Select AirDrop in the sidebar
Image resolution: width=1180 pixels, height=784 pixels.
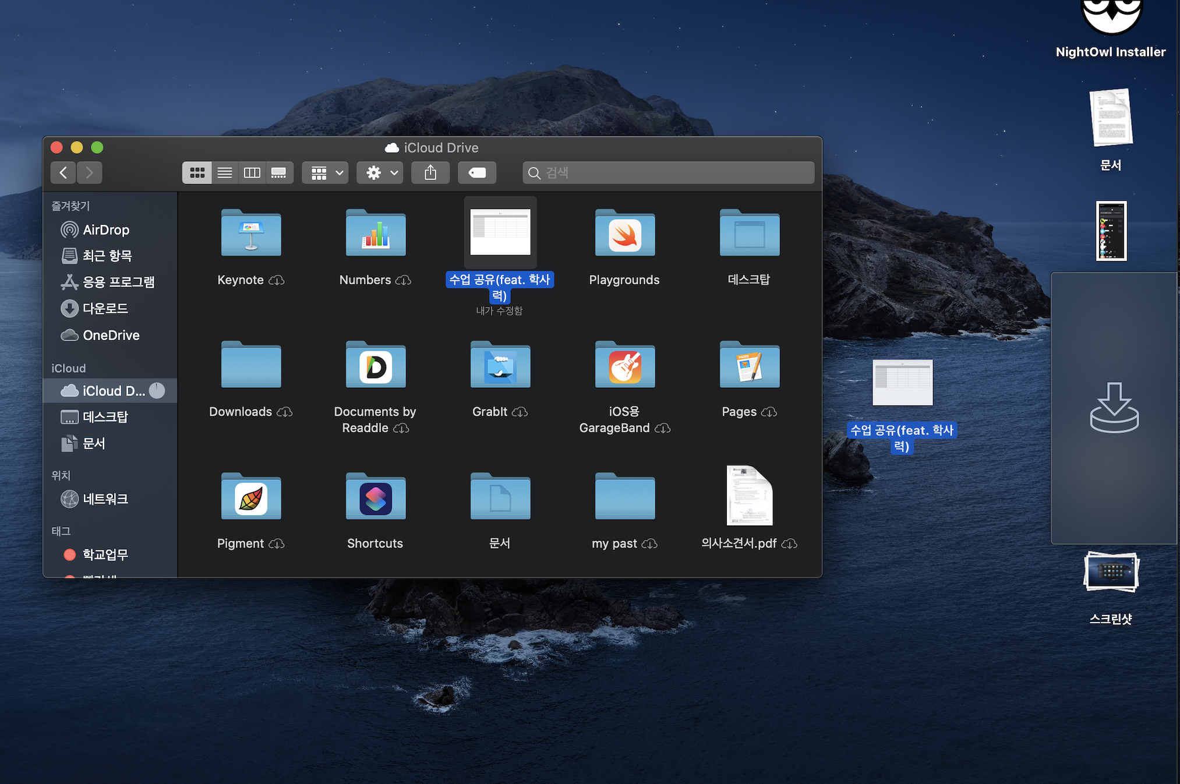pyautogui.click(x=105, y=230)
